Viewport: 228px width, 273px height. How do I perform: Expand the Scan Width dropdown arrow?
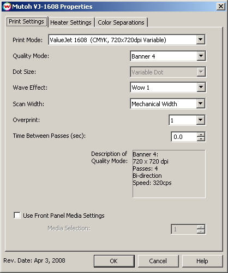(201, 103)
